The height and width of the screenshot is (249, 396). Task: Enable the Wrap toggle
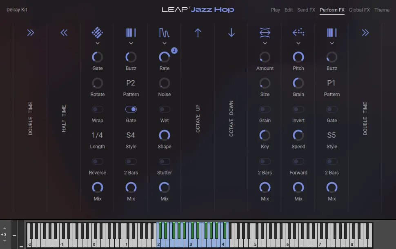pyautogui.click(x=97, y=109)
